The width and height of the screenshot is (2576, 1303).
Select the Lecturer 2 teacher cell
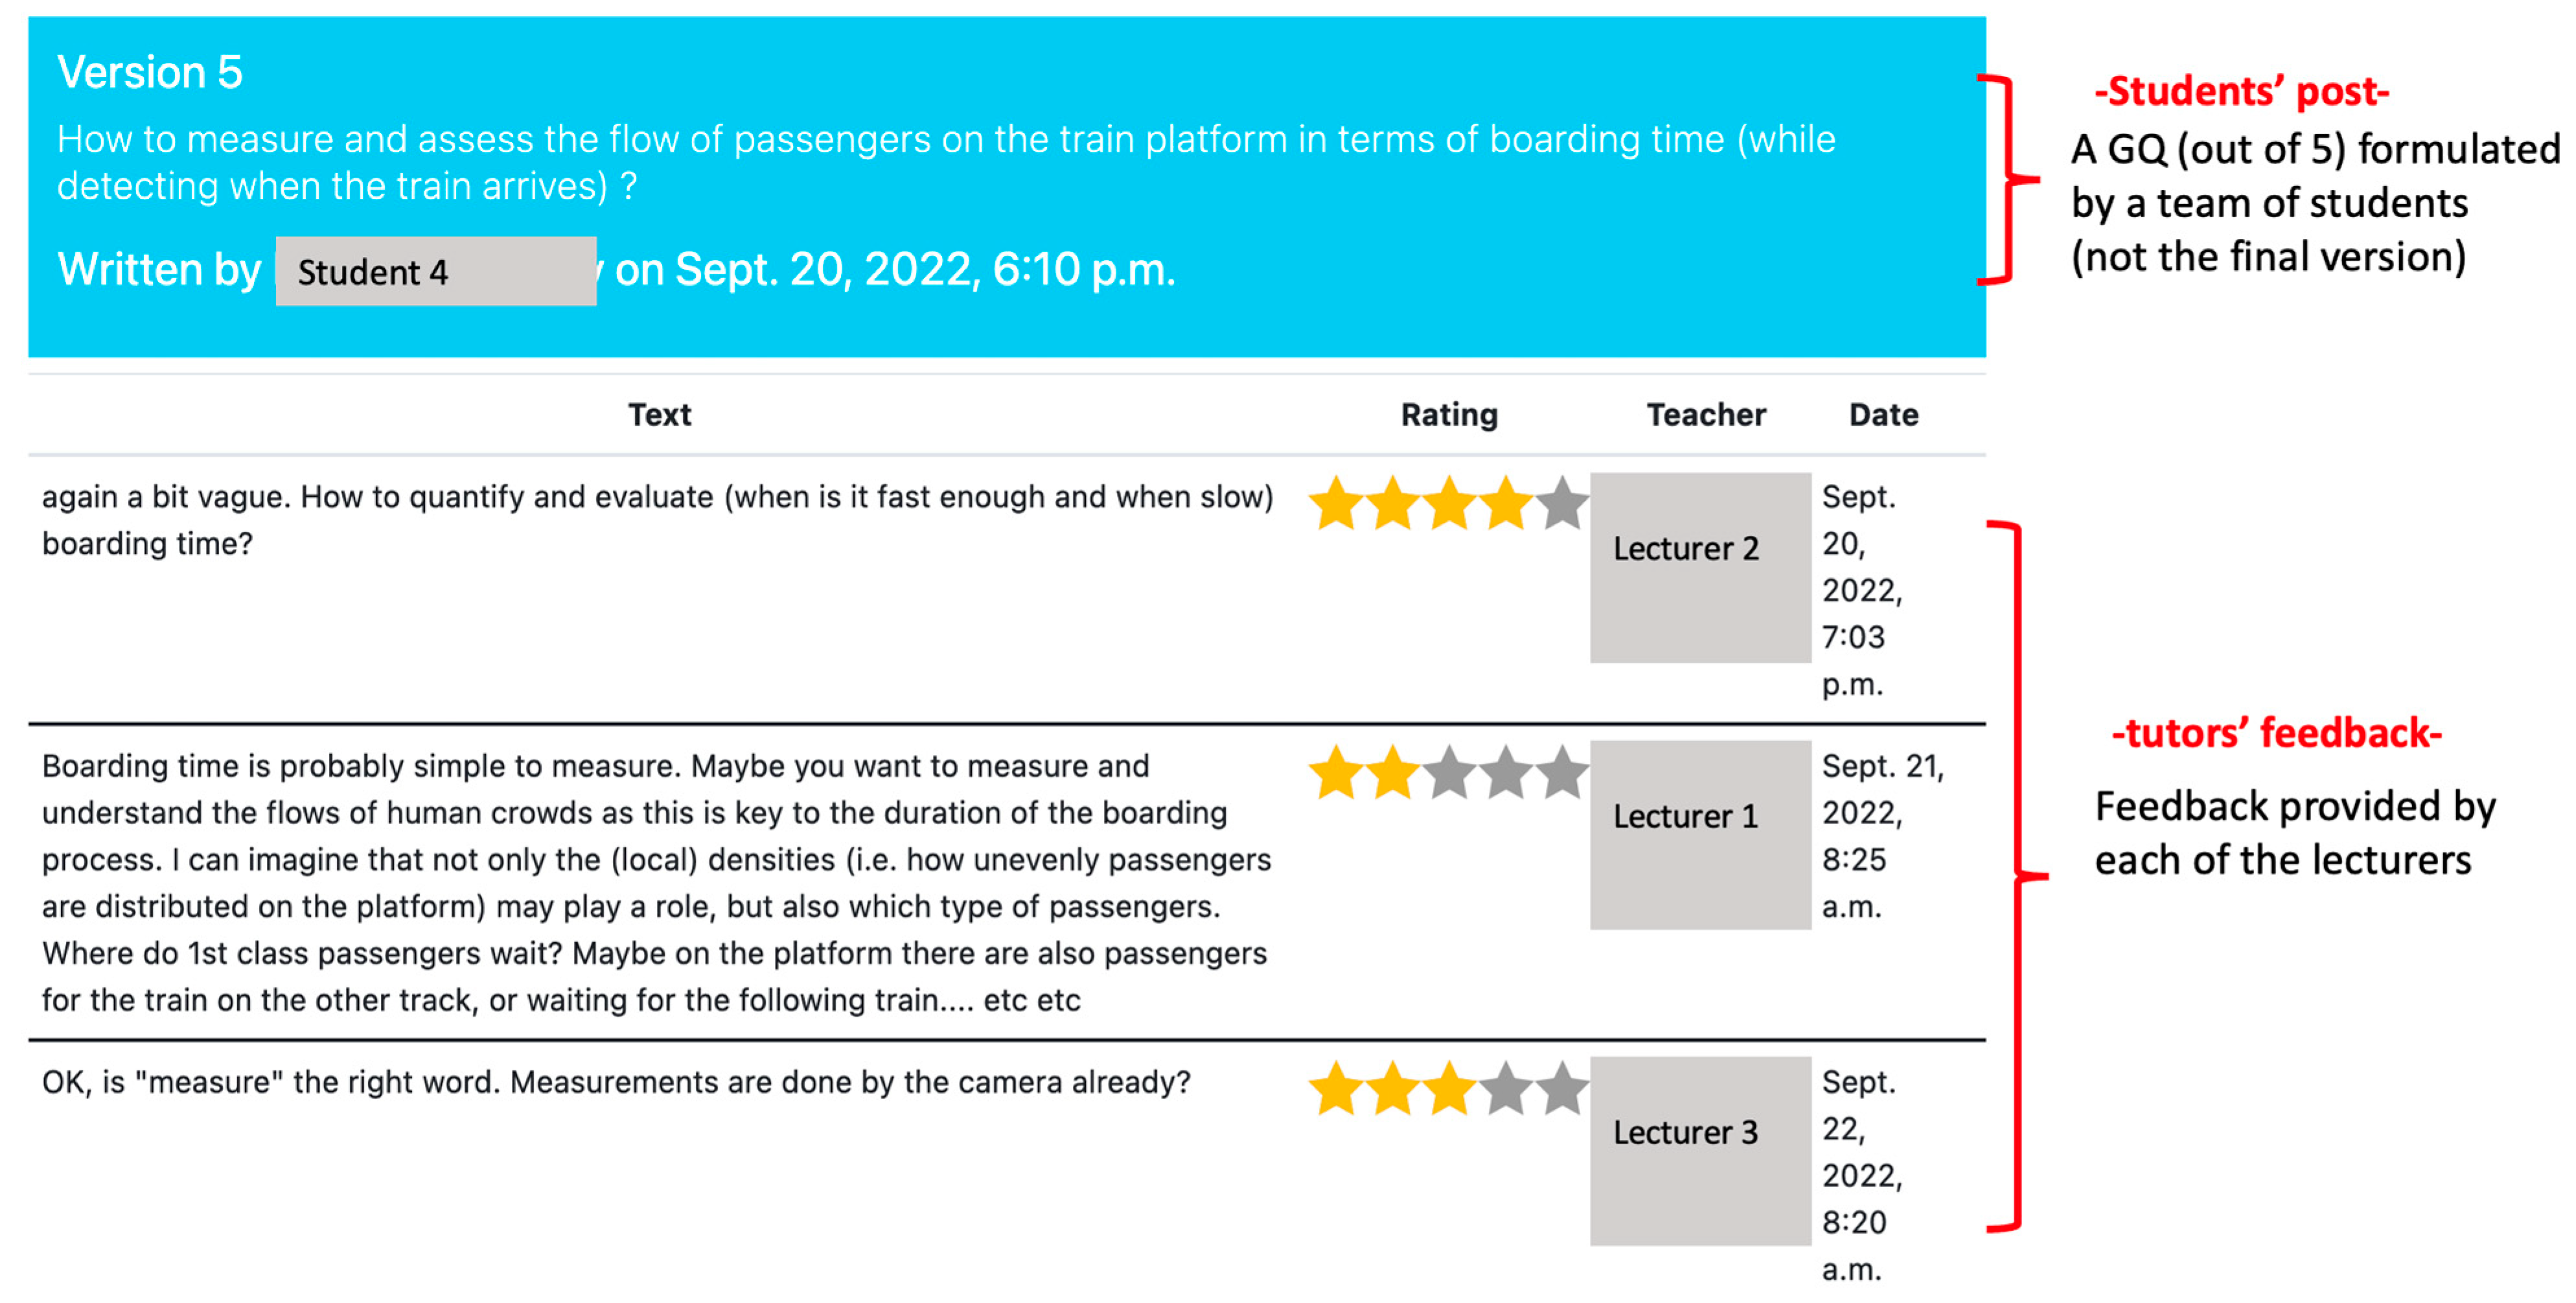(1700, 567)
